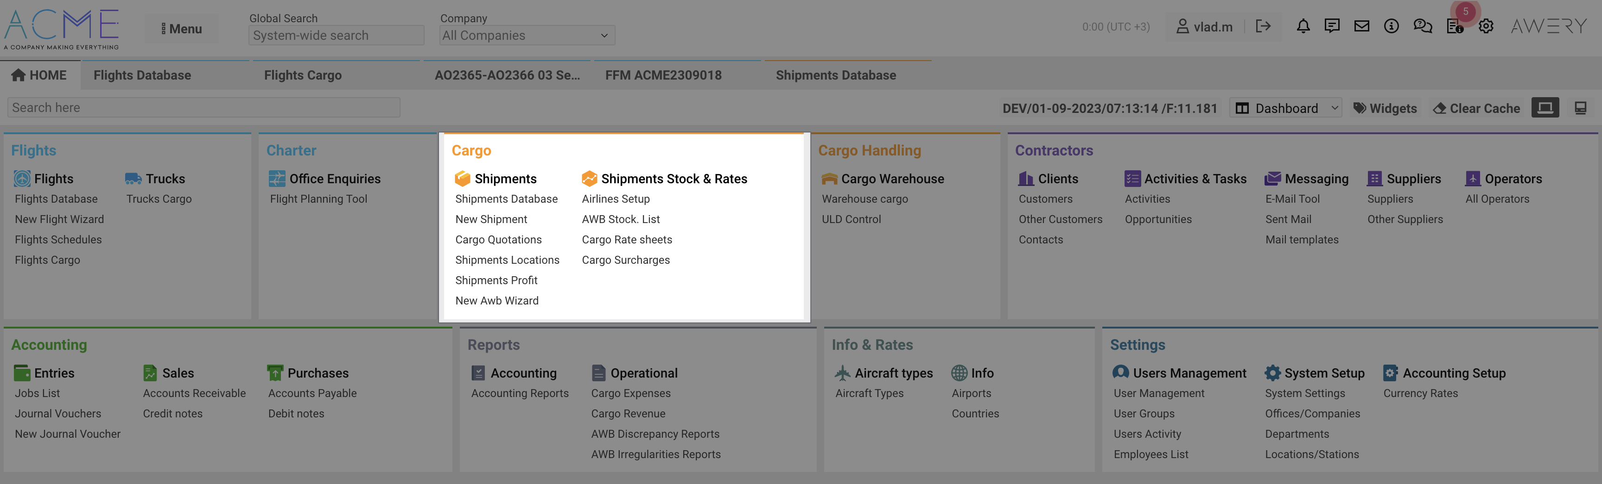Switch to the Flights Cargo tab

[303, 75]
